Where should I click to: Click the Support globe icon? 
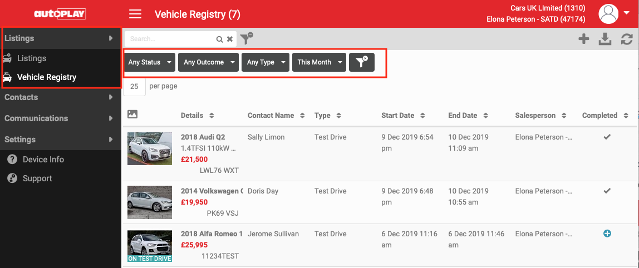[x=12, y=178]
